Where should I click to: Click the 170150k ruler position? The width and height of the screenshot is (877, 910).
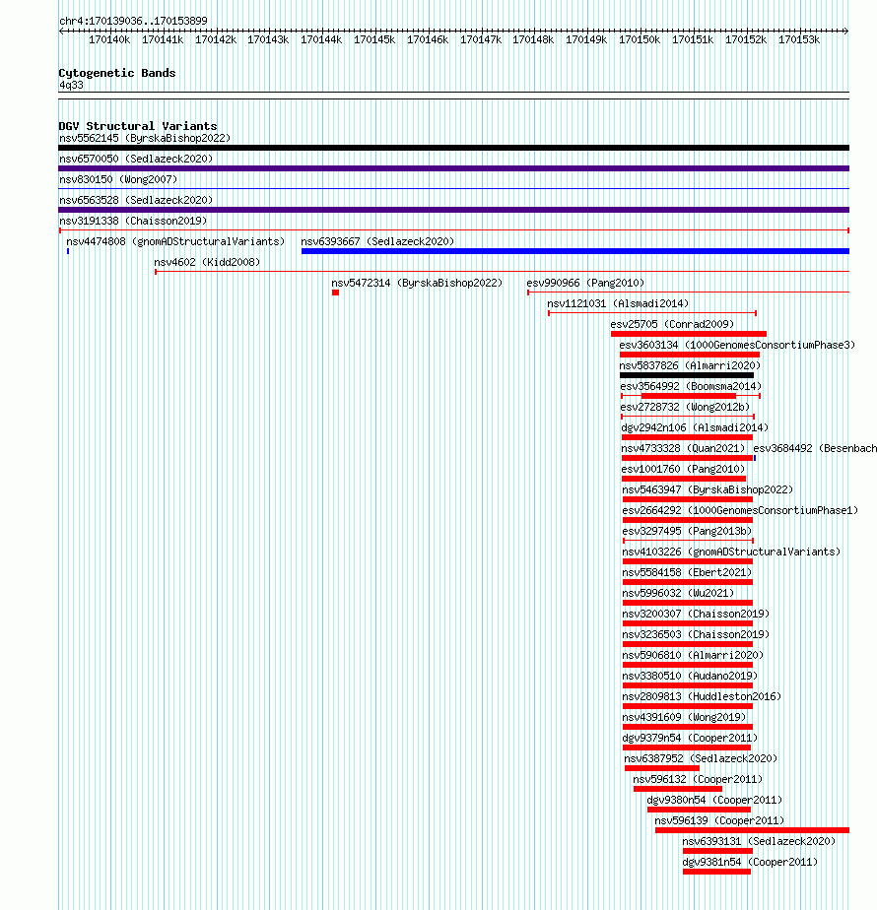click(x=640, y=40)
